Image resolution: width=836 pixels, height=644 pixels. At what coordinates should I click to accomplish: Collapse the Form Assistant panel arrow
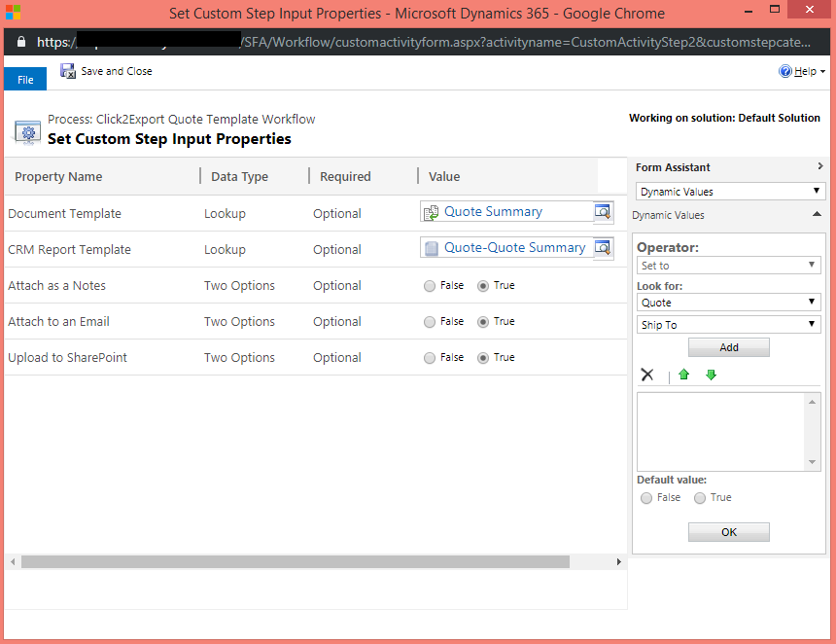pyautogui.click(x=819, y=167)
